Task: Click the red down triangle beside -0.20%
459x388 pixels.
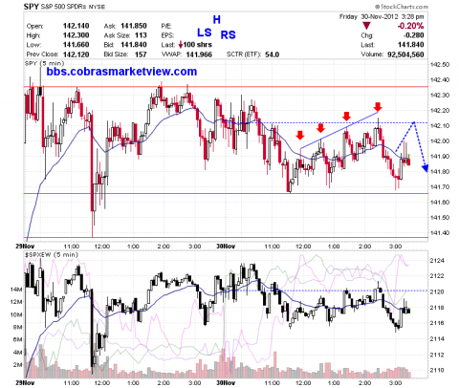Action: 366,26
